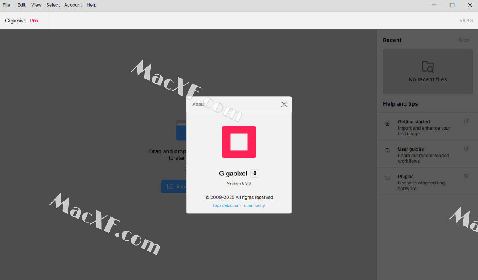478x280 pixels.
Task: Click the v8.3.3 version label in header
Action: (466, 21)
